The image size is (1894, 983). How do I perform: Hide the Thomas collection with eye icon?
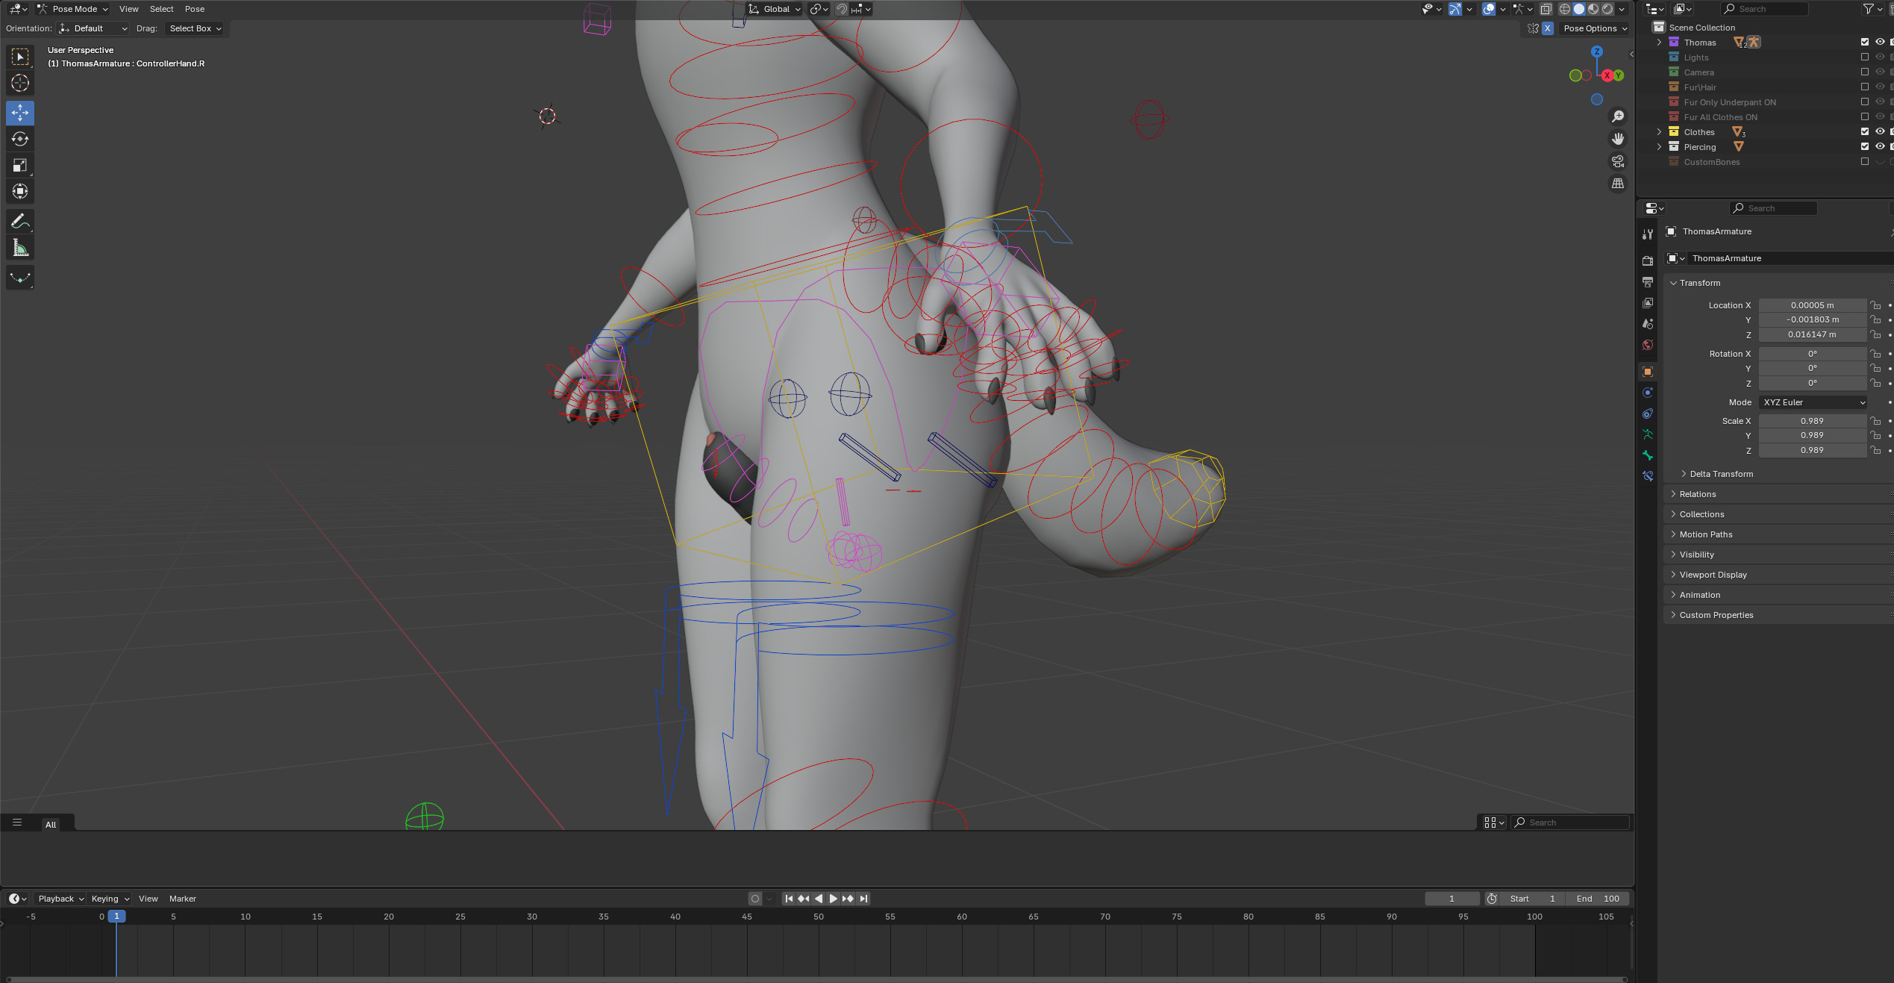pos(1880,43)
